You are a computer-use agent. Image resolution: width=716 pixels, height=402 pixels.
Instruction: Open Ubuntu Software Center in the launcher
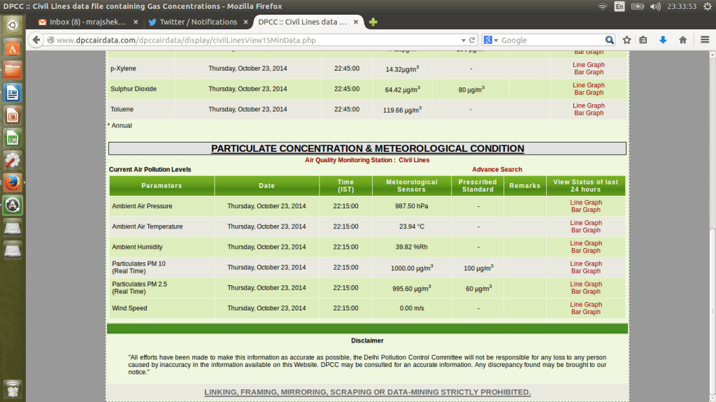13,48
